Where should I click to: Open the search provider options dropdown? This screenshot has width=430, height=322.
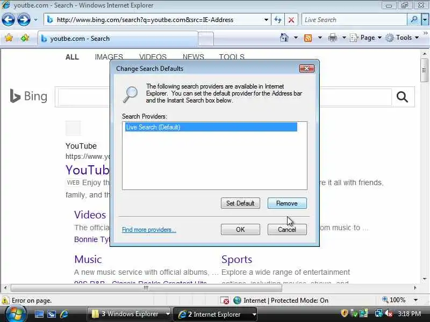tap(425, 20)
